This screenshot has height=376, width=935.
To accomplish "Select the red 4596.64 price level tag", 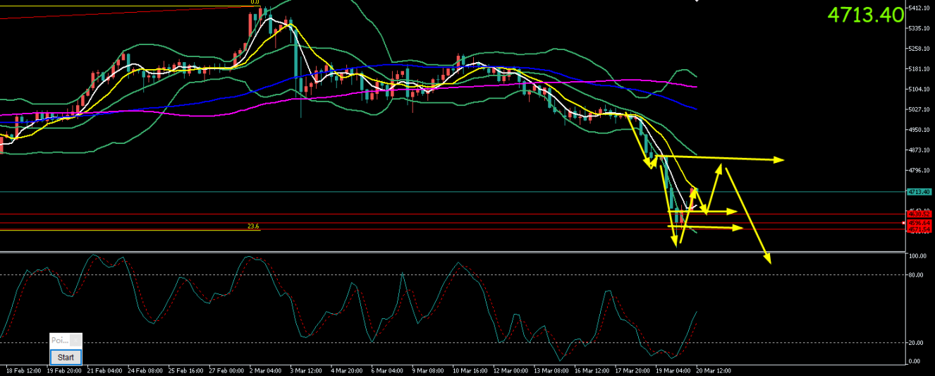I will point(918,223).
